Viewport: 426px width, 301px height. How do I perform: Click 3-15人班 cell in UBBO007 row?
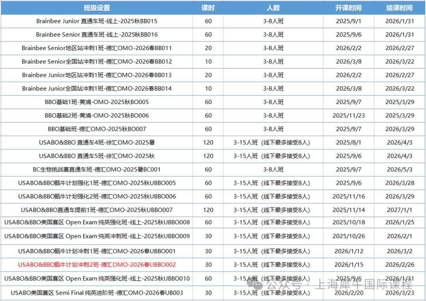(273, 210)
